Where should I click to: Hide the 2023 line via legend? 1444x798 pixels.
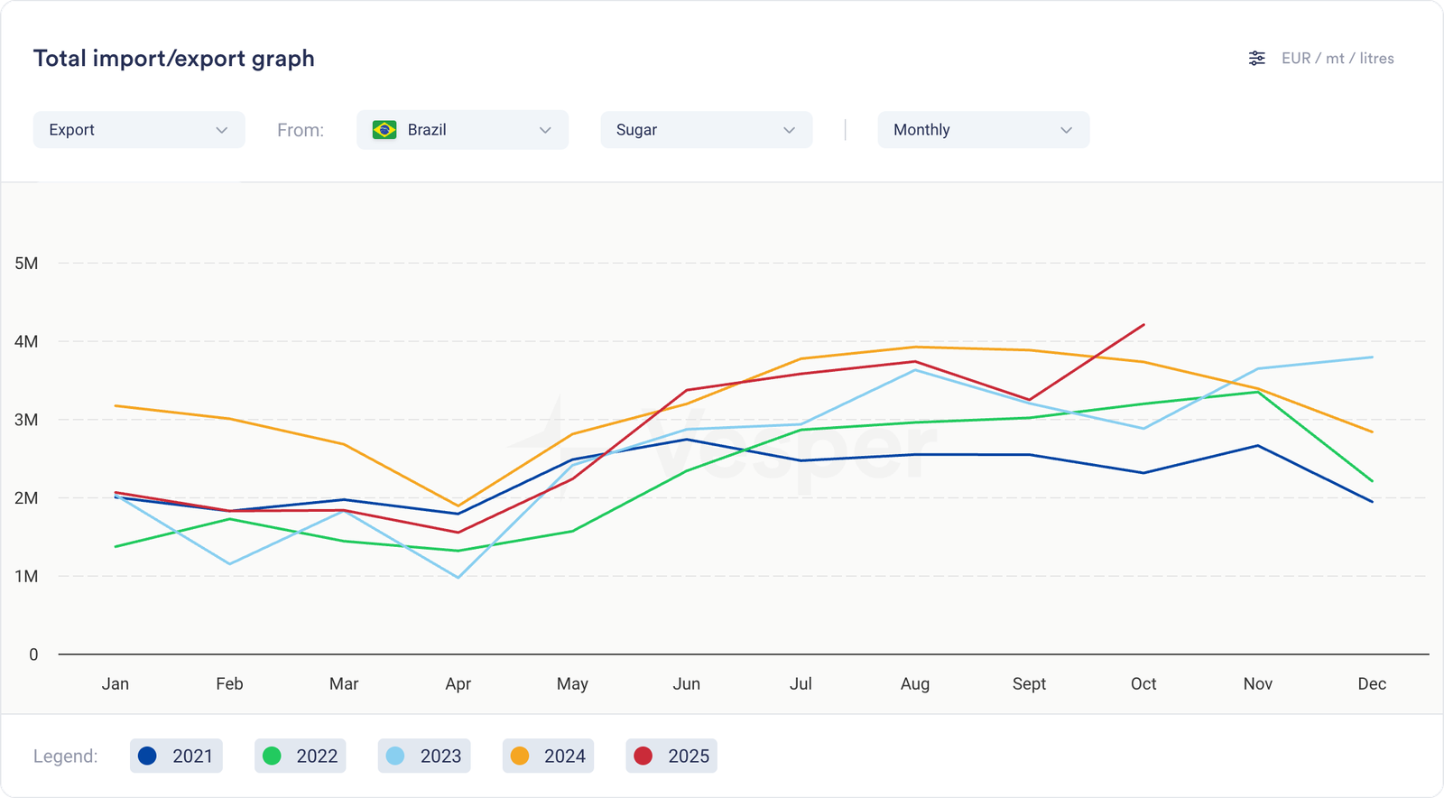pyautogui.click(x=424, y=756)
